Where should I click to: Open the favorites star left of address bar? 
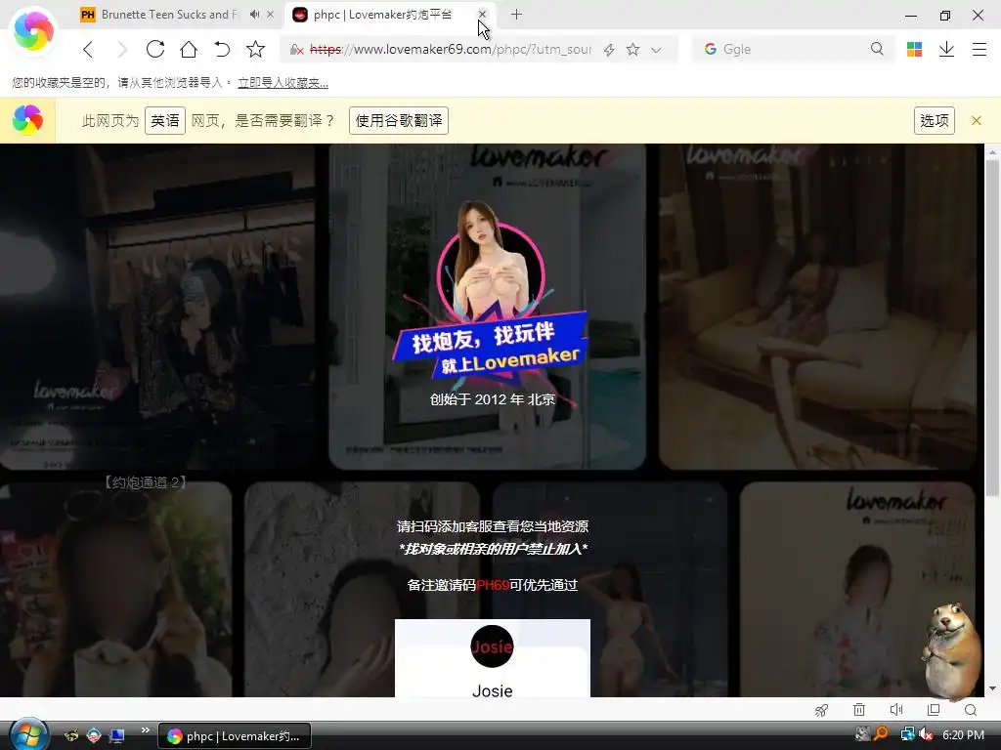[x=255, y=49]
